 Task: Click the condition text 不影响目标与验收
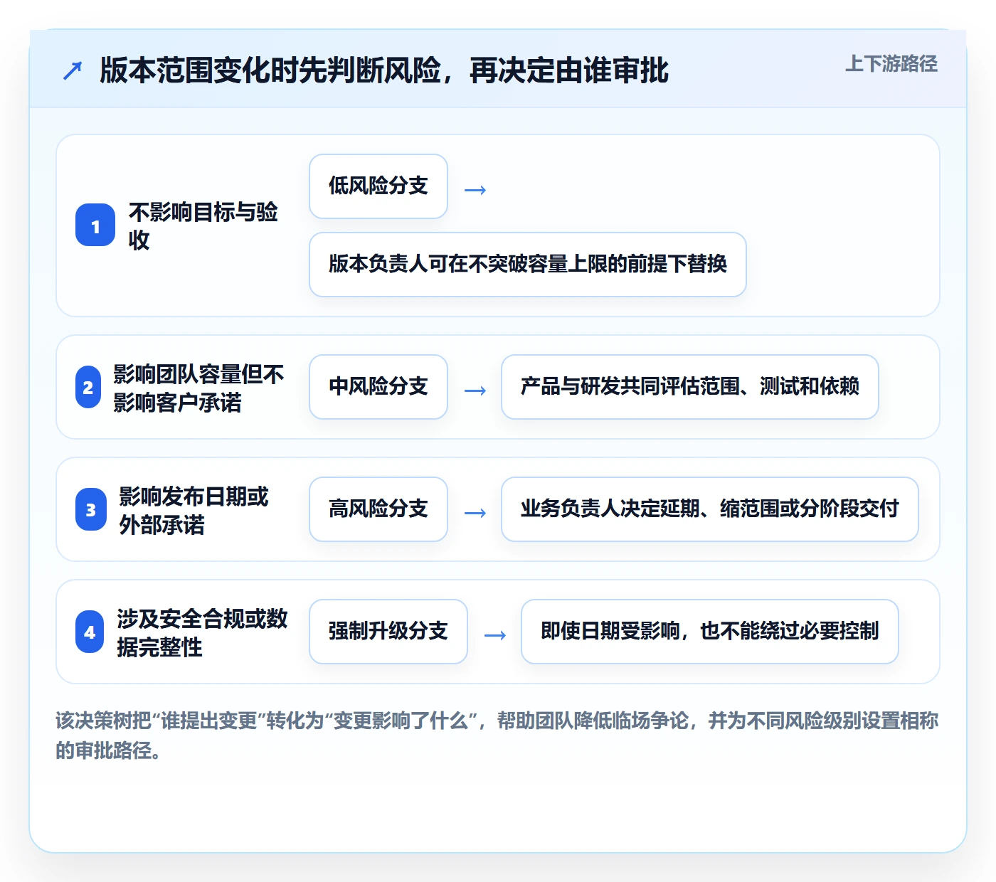pyautogui.click(x=203, y=225)
